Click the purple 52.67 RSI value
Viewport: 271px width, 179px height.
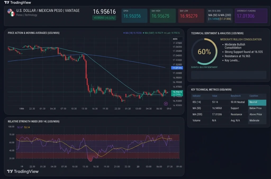click(20, 127)
